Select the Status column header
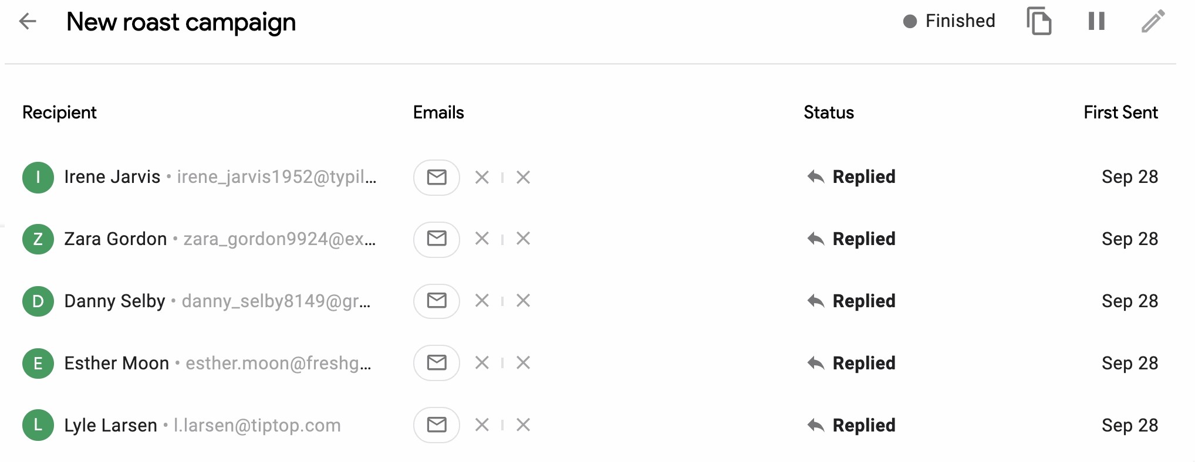 click(828, 113)
